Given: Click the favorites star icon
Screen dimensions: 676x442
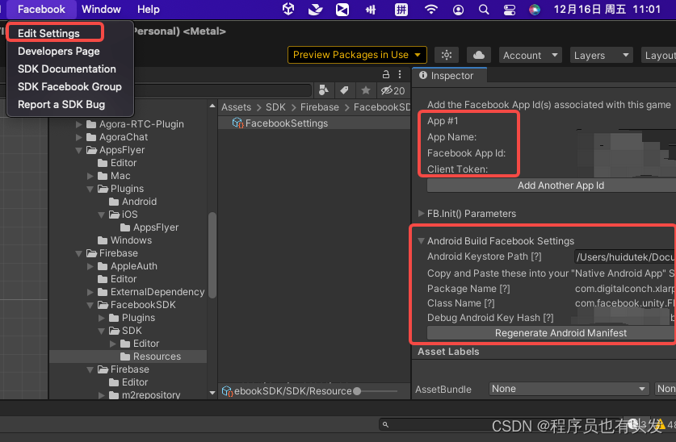Looking at the screenshot, I should tap(366, 90).
